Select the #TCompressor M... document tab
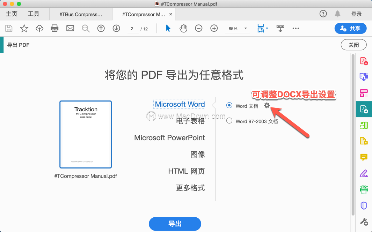Image resolution: width=372 pixels, height=232 pixels. coord(143,14)
